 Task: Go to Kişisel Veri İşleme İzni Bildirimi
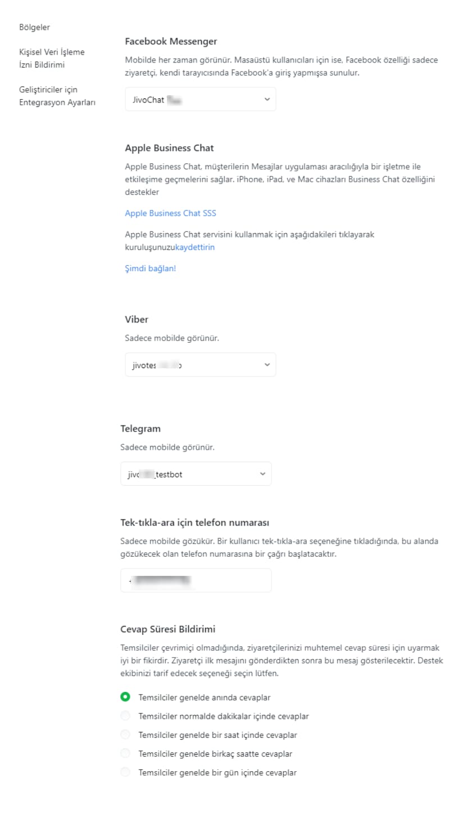pos(52,58)
